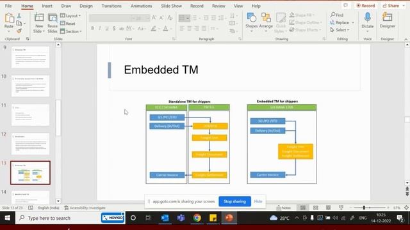410x230 pixels.
Task: Open Reuse Slides tool
Action: tap(53, 23)
